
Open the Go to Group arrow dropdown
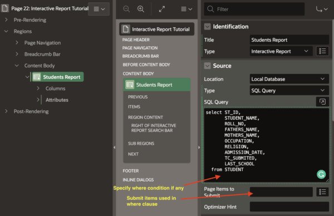[x=322, y=9]
